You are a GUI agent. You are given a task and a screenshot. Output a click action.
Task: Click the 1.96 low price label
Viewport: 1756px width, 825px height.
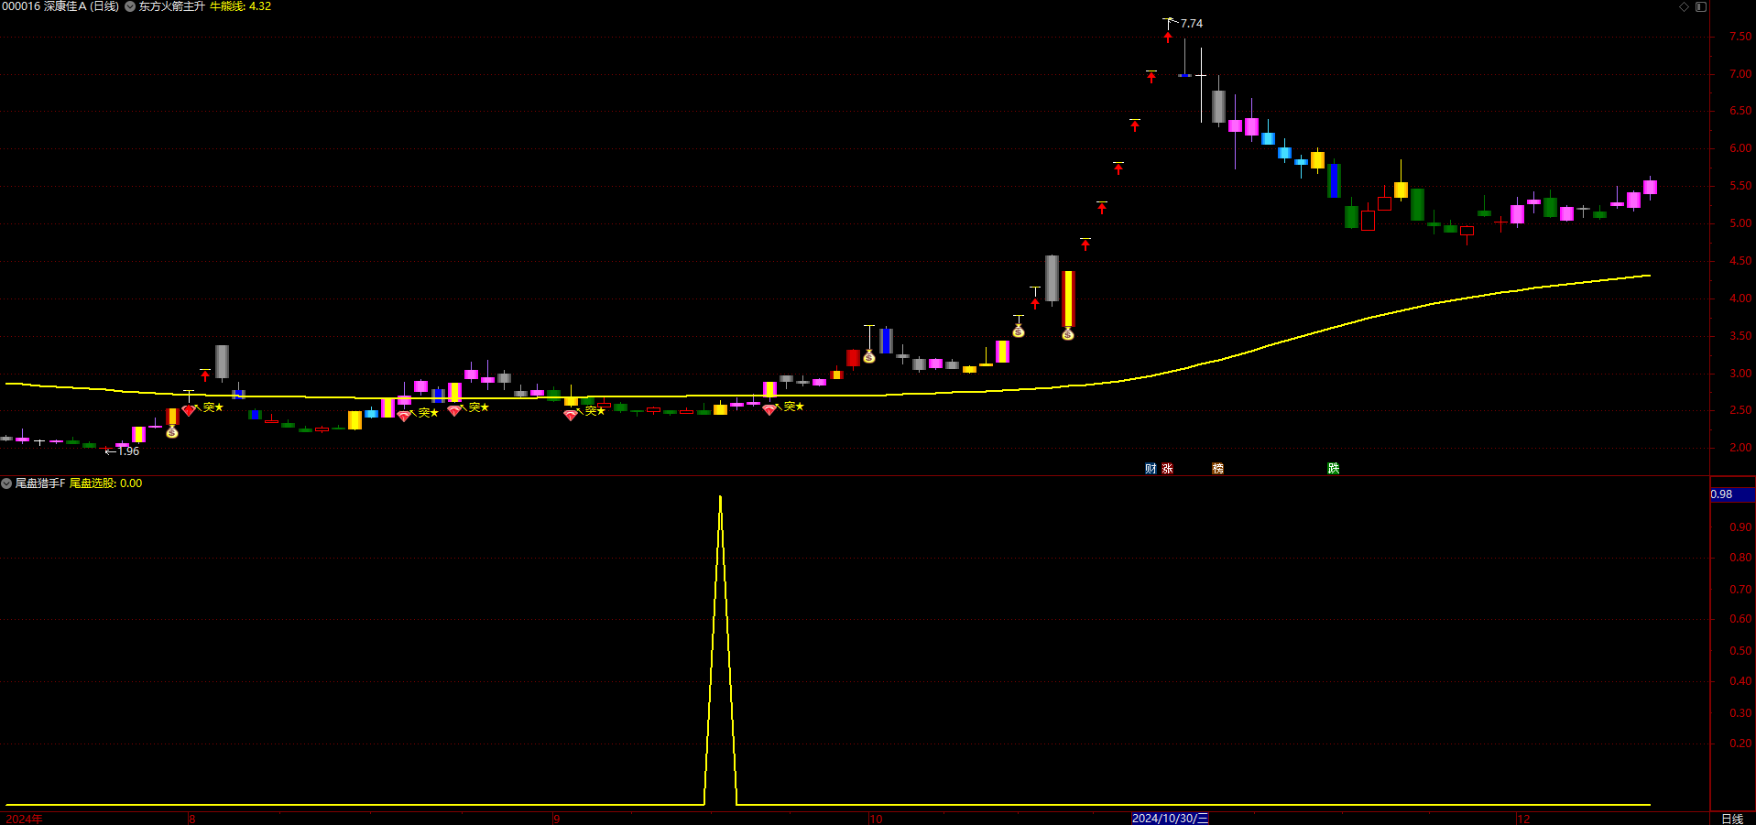coord(128,451)
